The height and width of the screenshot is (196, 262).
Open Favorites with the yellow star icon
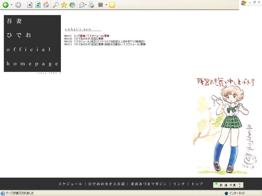click(64, 5)
